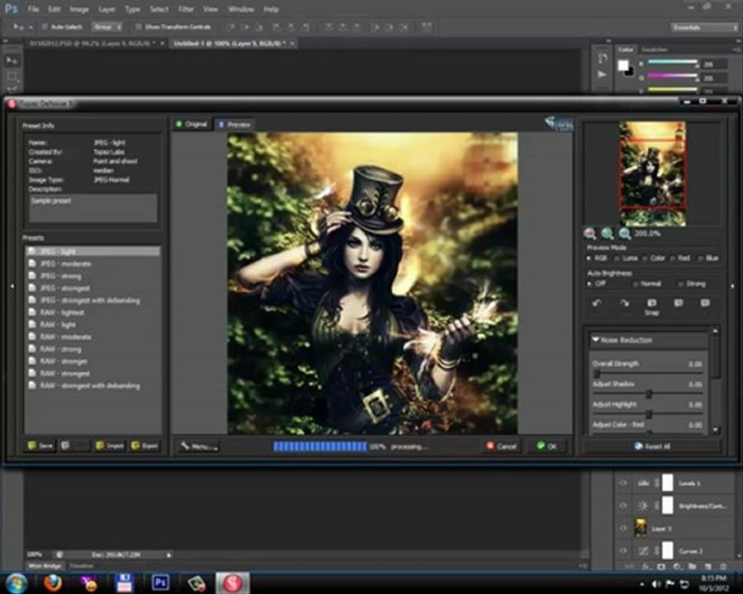This screenshot has width=743, height=594.
Task: Set Auto Brightness to Strong
Action: [681, 284]
